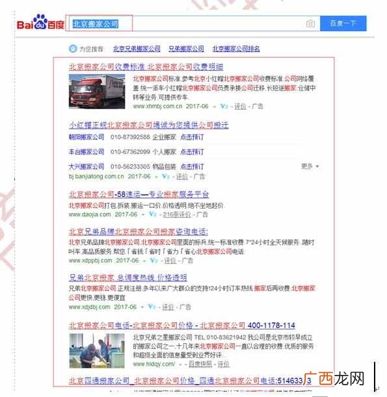Click the bj.banjiatong.com.cn URL text
Viewport: 387px width, 397px height.
pyautogui.click(x=96, y=176)
